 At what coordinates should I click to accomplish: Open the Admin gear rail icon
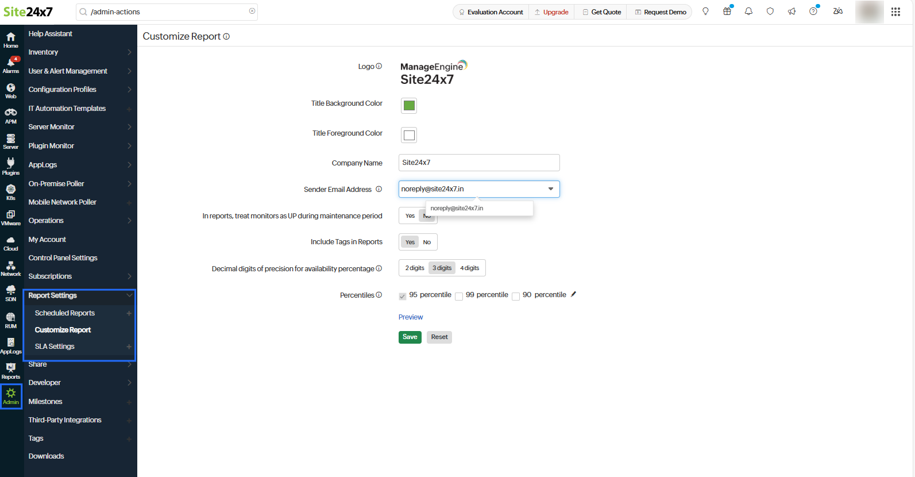click(11, 396)
